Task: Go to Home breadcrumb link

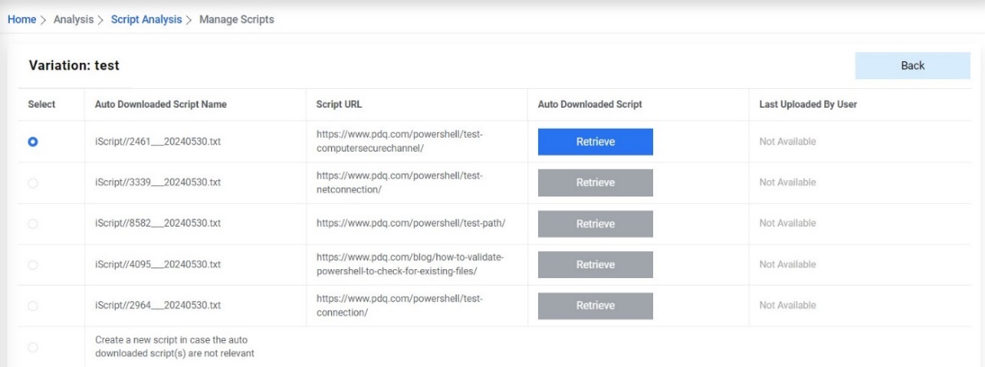Action: [x=22, y=20]
